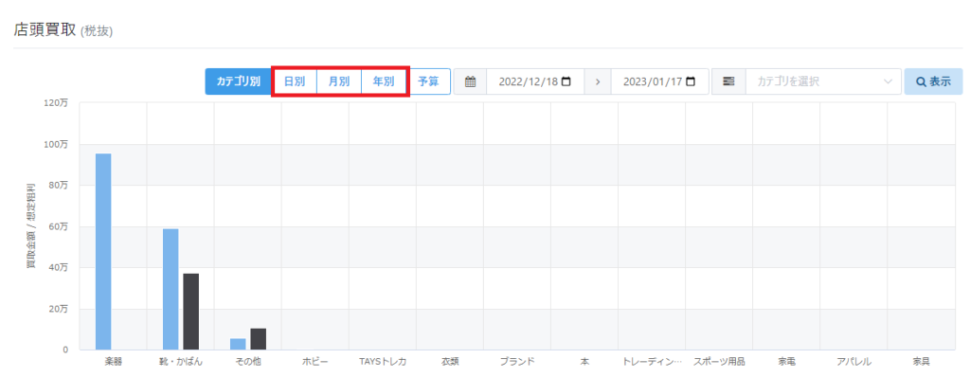970x377 pixels.
Task: Open end date picker calendar icon
Action: coord(691,81)
